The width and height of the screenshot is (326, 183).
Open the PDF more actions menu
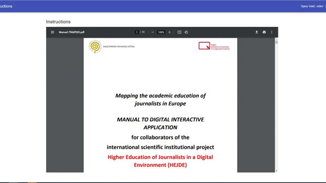pos(272,32)
